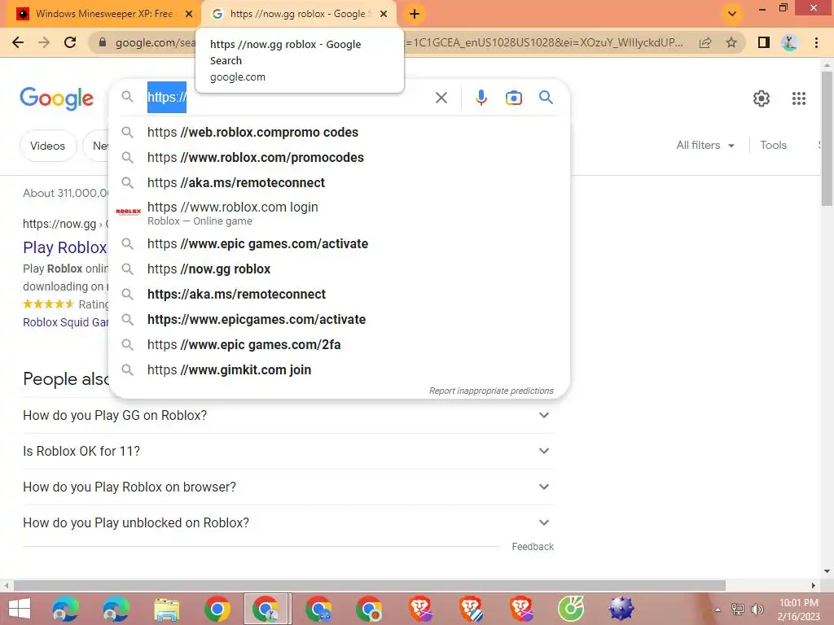Expand How do you Play GG on Roblox
This screenshot has height=625, width=834.
(288, 415)
